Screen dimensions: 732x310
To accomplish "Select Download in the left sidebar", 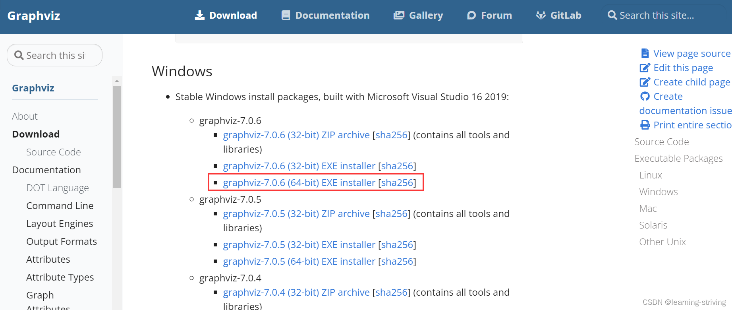I will pos(36,134).
